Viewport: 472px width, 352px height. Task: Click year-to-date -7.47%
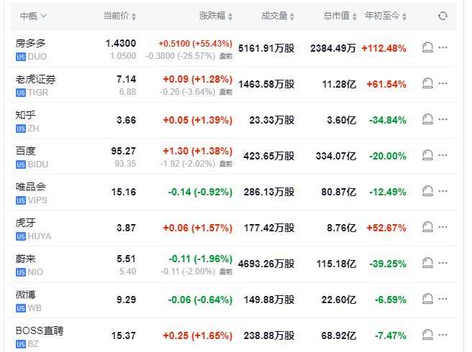(x=391, y=335)
